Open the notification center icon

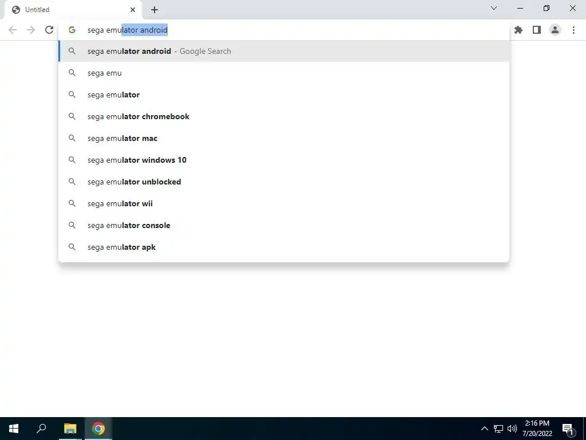(x=568, y=429)
